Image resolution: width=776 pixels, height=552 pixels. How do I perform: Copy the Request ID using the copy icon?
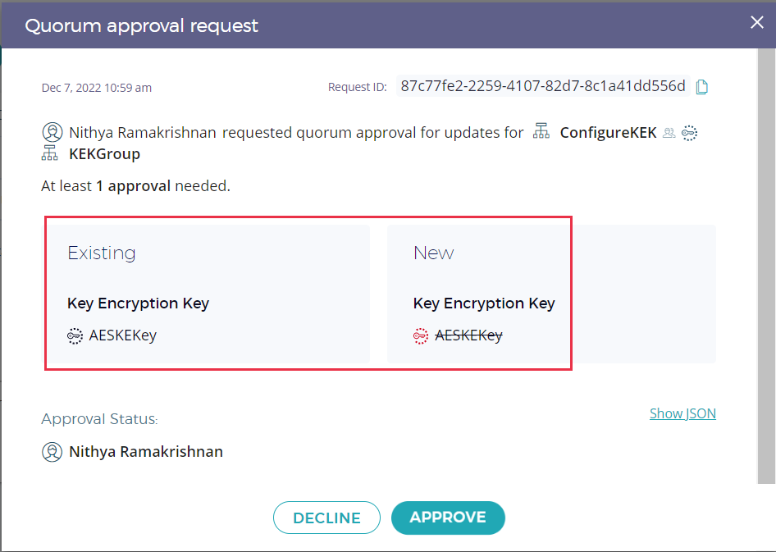pos(702,87)
